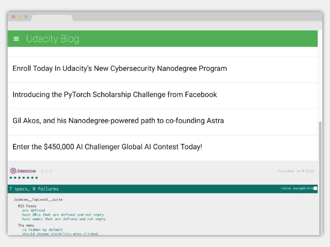
Task: Click the yellow minimize window dot
Action: tap(20, 16)
